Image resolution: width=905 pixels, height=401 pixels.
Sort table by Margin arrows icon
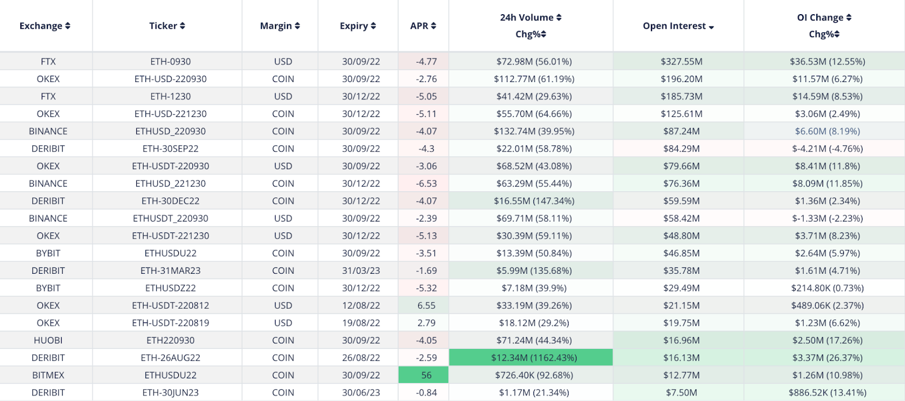298,26
